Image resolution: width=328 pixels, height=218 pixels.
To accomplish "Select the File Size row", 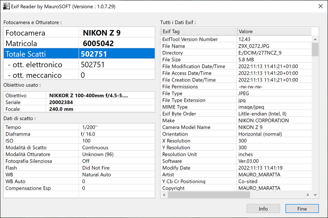I will click(236, 59).
